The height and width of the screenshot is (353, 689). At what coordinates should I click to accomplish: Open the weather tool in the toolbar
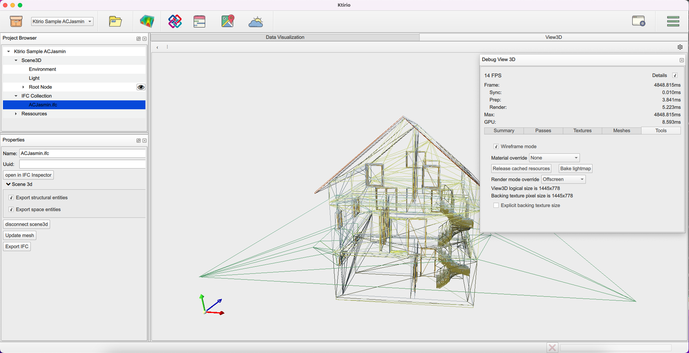pos(256,21)
